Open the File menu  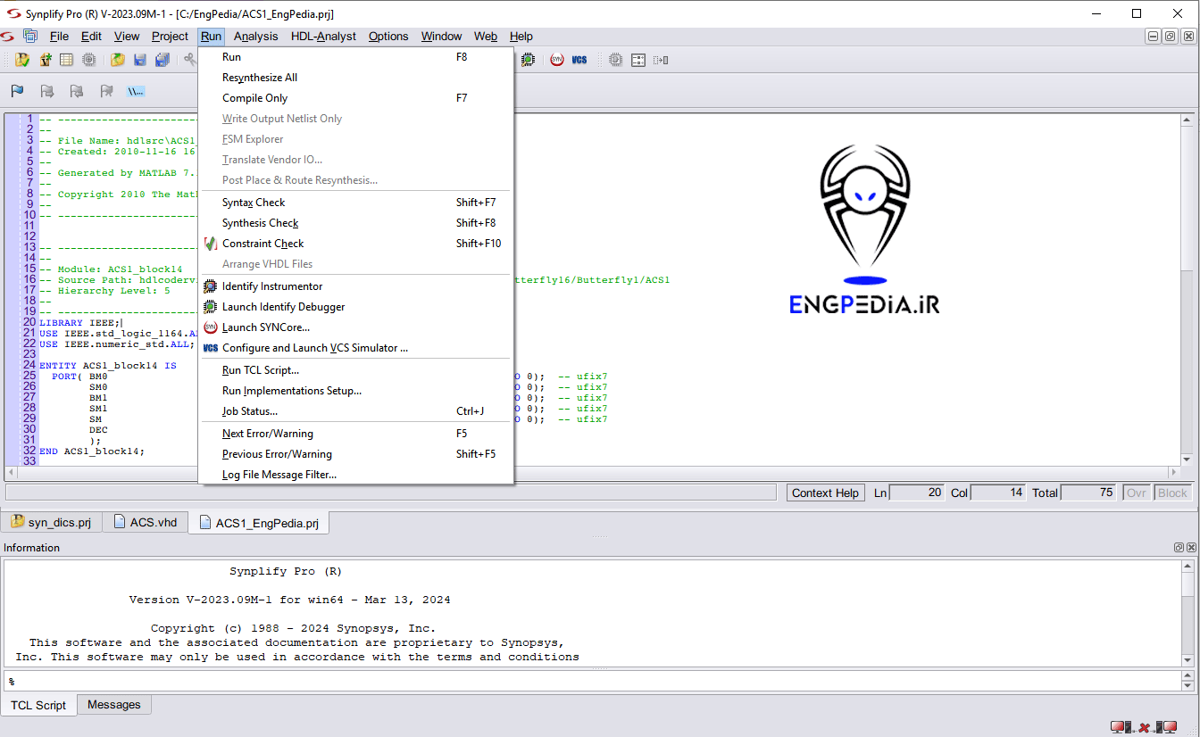pyautogui.click(x=59, y=37)
